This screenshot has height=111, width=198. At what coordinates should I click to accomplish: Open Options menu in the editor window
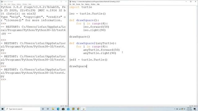point(87,4)
